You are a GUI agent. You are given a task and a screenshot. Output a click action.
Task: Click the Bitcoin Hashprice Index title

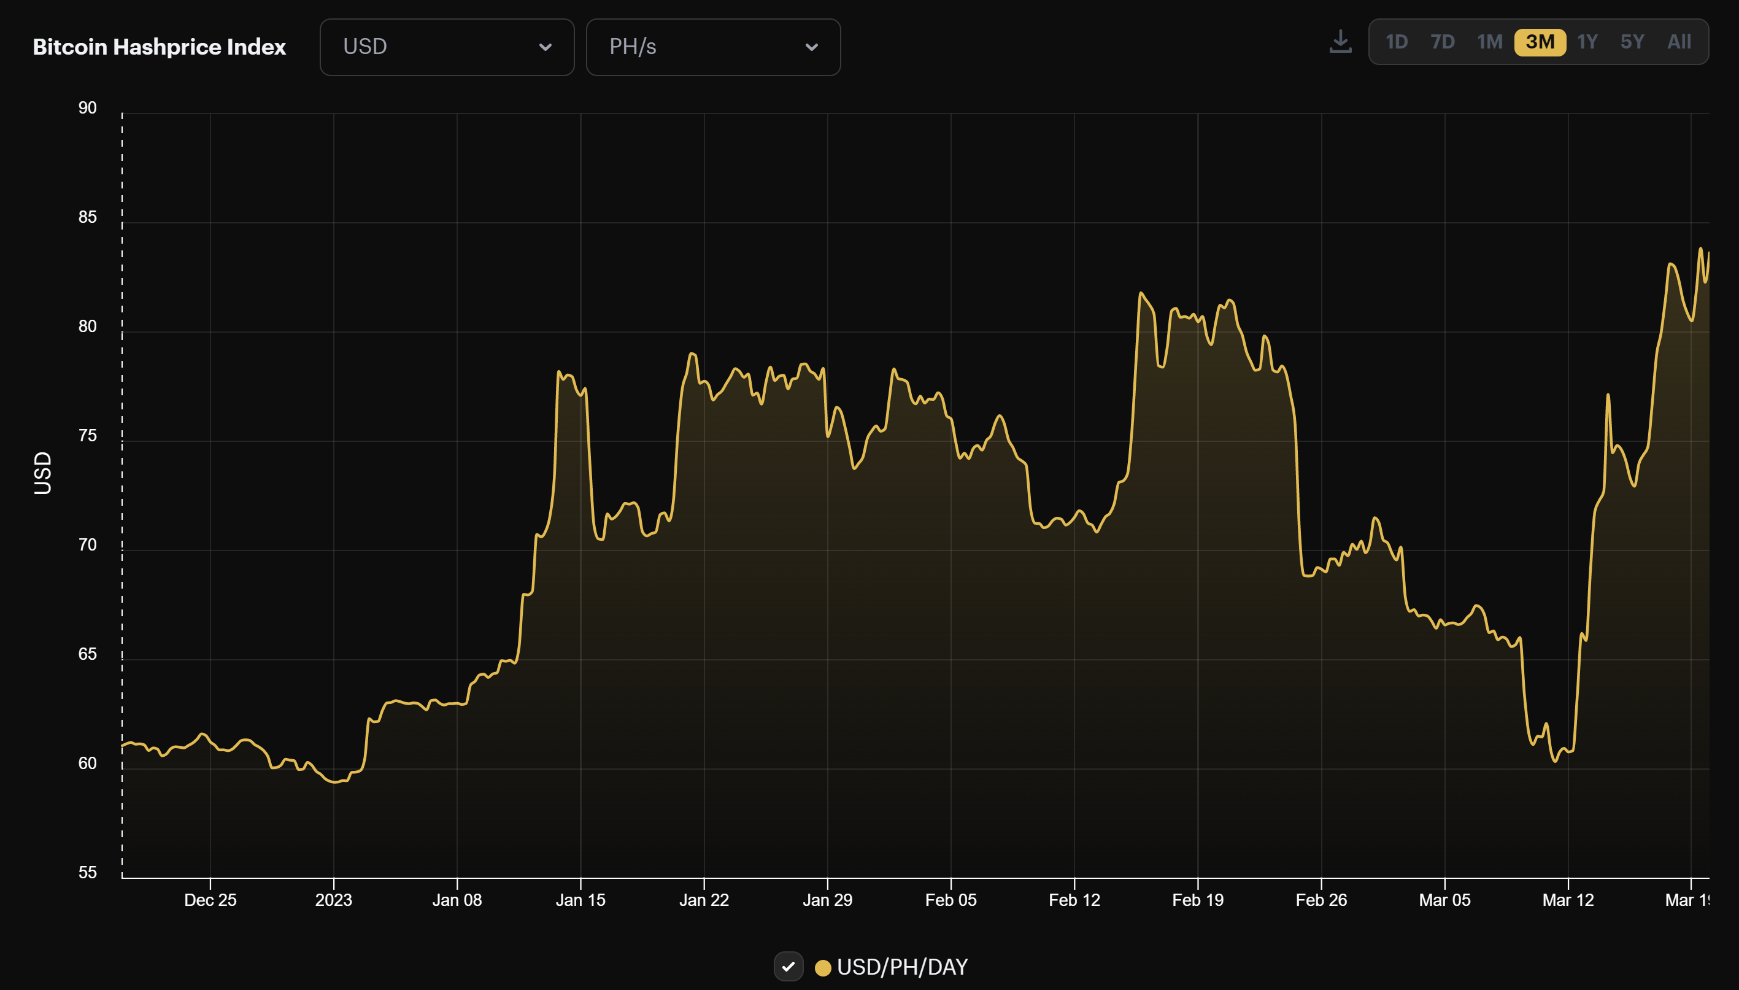(x=160, y=46)
